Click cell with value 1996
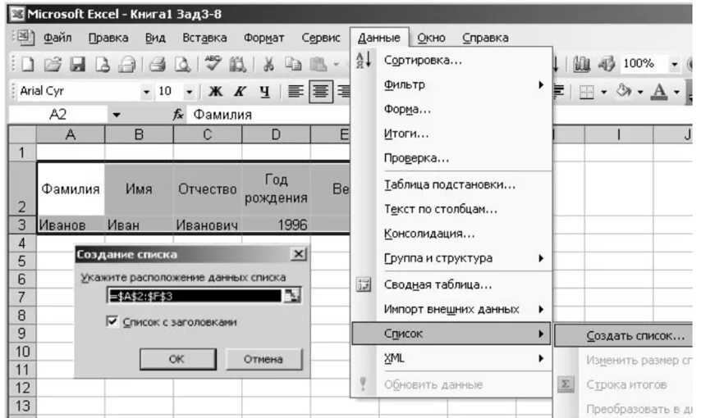 tap(276, 225)
